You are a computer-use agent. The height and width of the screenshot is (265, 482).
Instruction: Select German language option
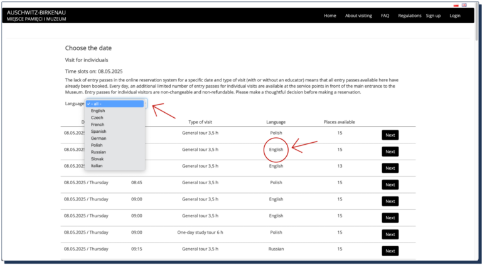click(99, 138)
